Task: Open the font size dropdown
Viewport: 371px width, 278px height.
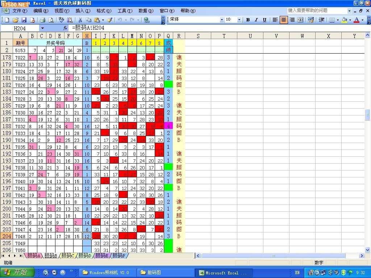Action: click(239, 20)
